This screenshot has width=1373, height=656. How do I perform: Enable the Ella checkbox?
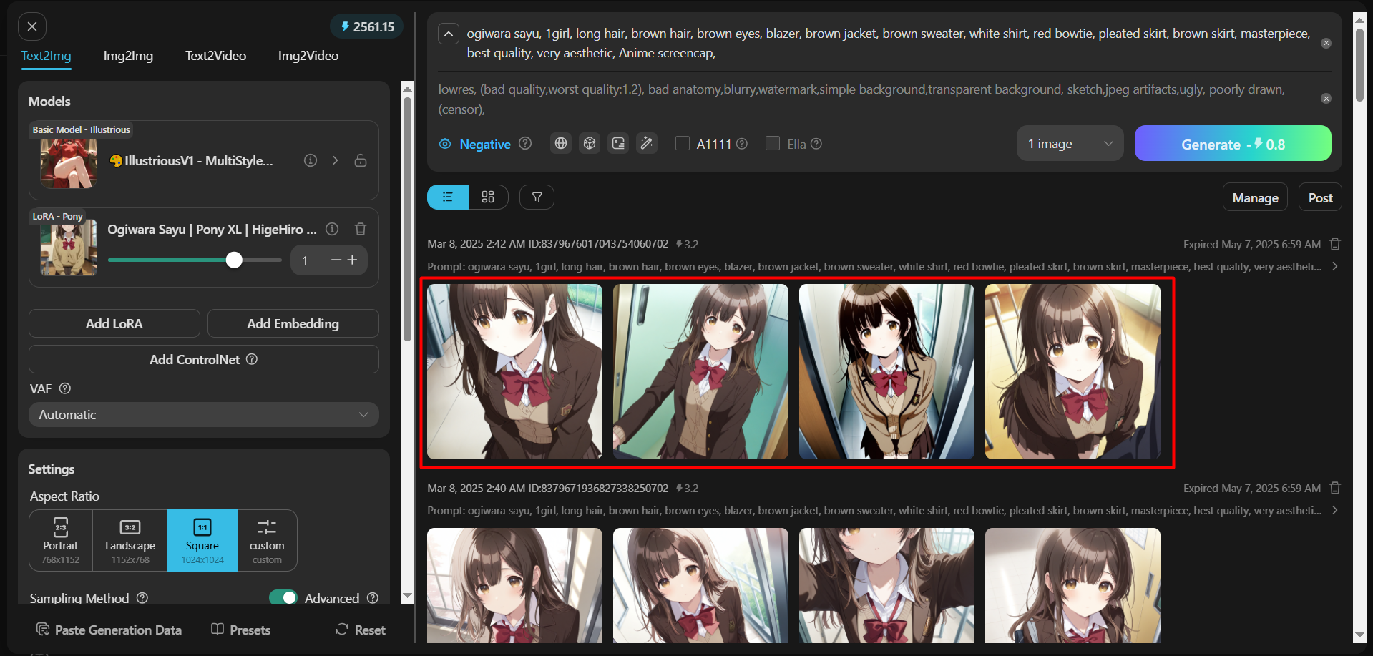[773, 143]
